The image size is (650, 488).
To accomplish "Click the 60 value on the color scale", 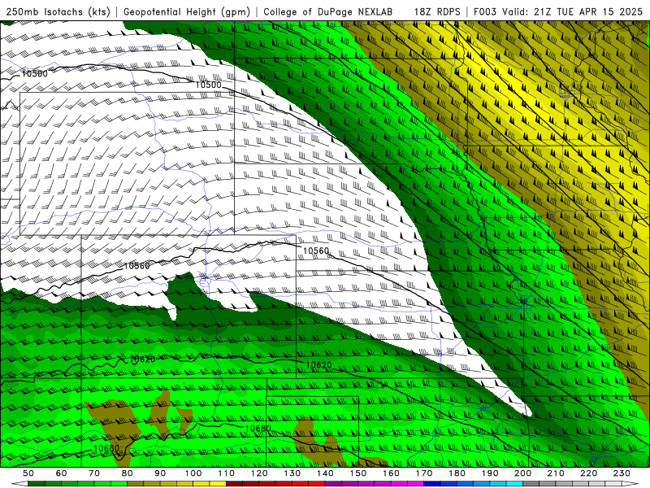I will coord(61,473).
